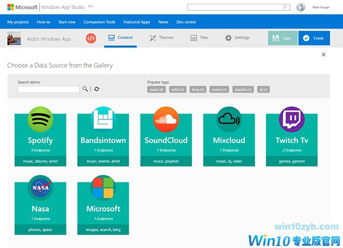Screen dimensions: 343x248
Task: Open the user avatar icon
Action: pos(301,7)
